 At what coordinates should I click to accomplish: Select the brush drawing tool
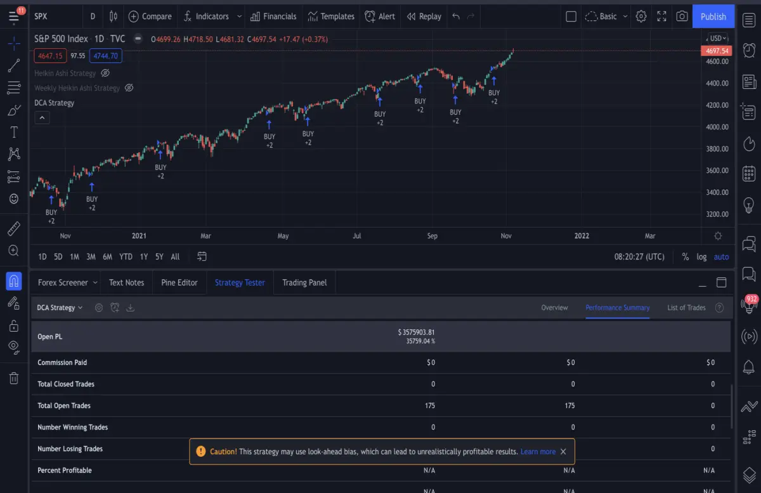pos(14,110)
